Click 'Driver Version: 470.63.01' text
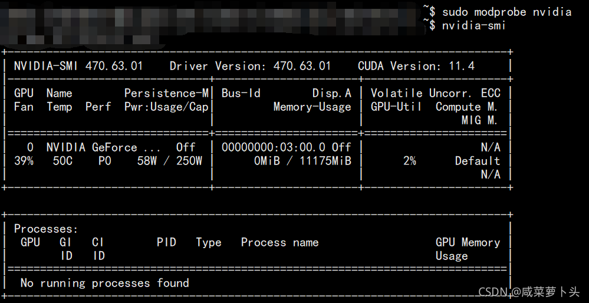 click(250, 66)
